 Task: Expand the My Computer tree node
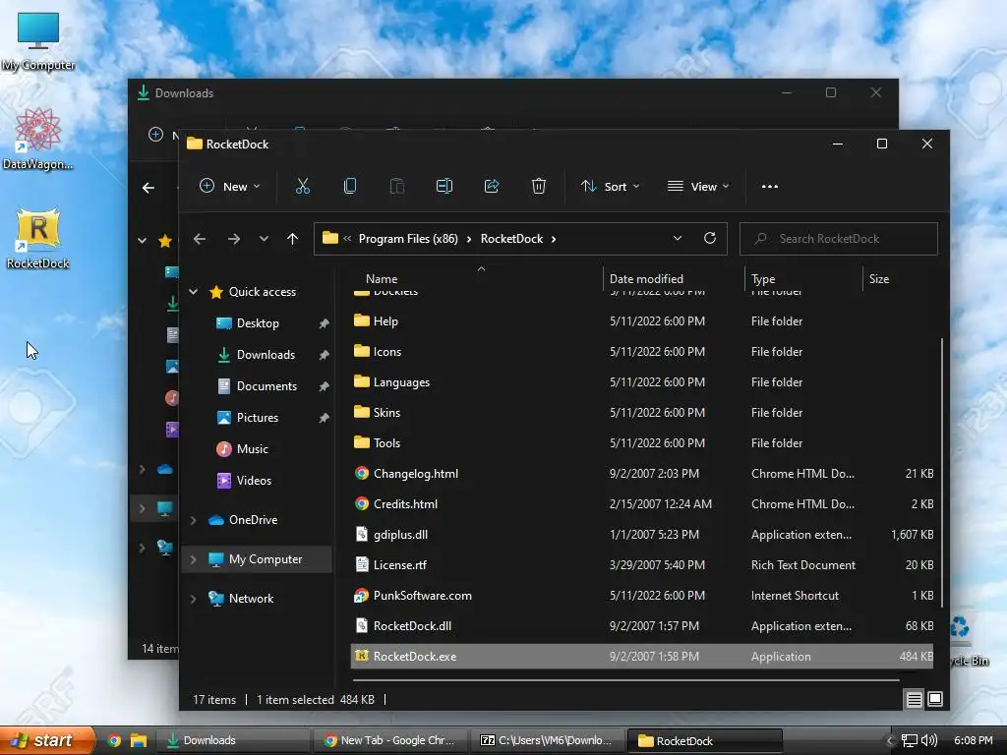pyautogui.click(x=193, y=559)
